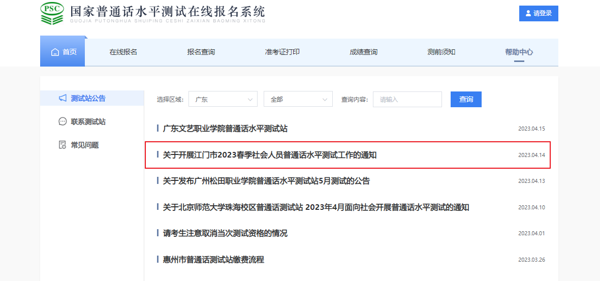Open 测前须知 navigation item
Viewport: 600px width, 281px height.
click(x=441, y=52)
